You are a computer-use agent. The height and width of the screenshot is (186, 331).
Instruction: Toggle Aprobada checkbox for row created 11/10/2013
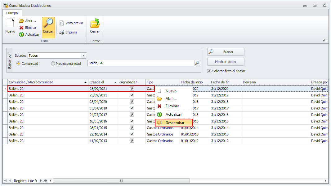(132, 141)
